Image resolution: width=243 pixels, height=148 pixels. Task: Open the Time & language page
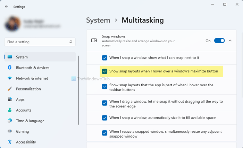tap(30, 121)
